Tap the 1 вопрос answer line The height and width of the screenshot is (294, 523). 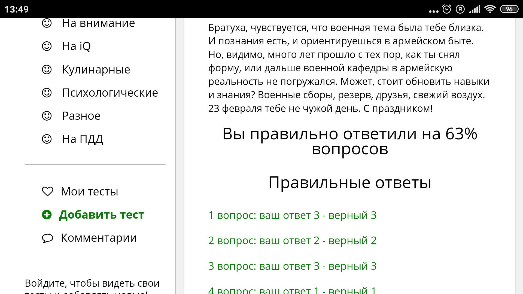pos(292,215)
